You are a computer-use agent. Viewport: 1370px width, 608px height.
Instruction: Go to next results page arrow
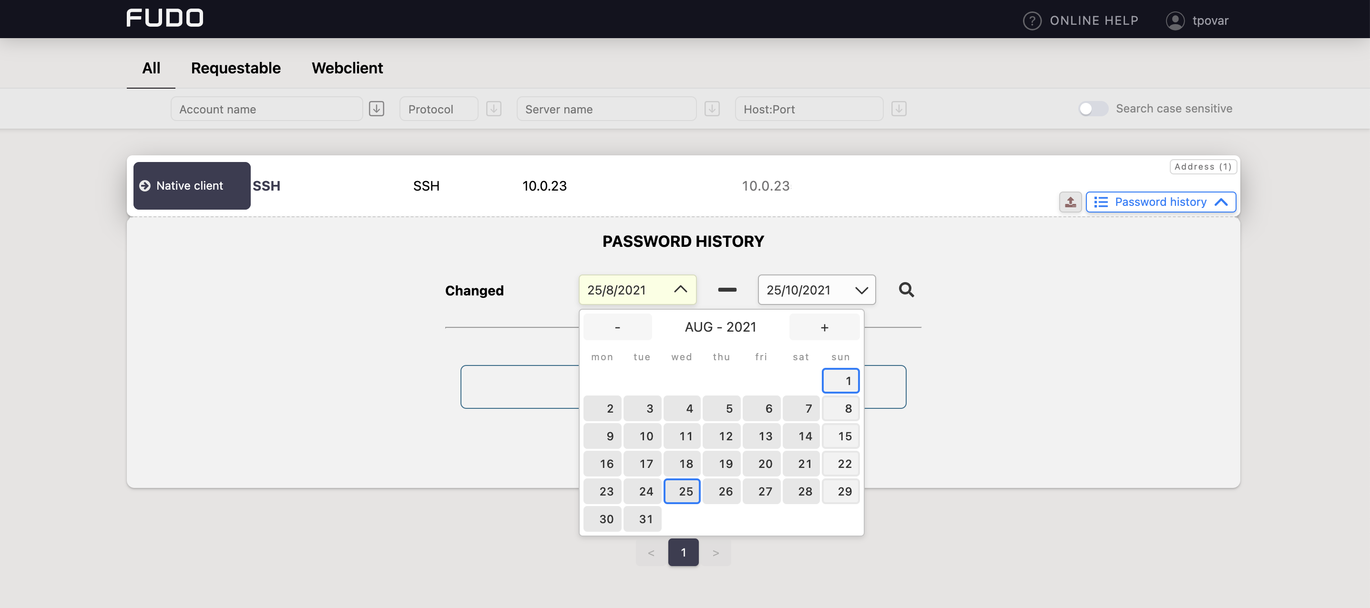[x=716, y=552]
